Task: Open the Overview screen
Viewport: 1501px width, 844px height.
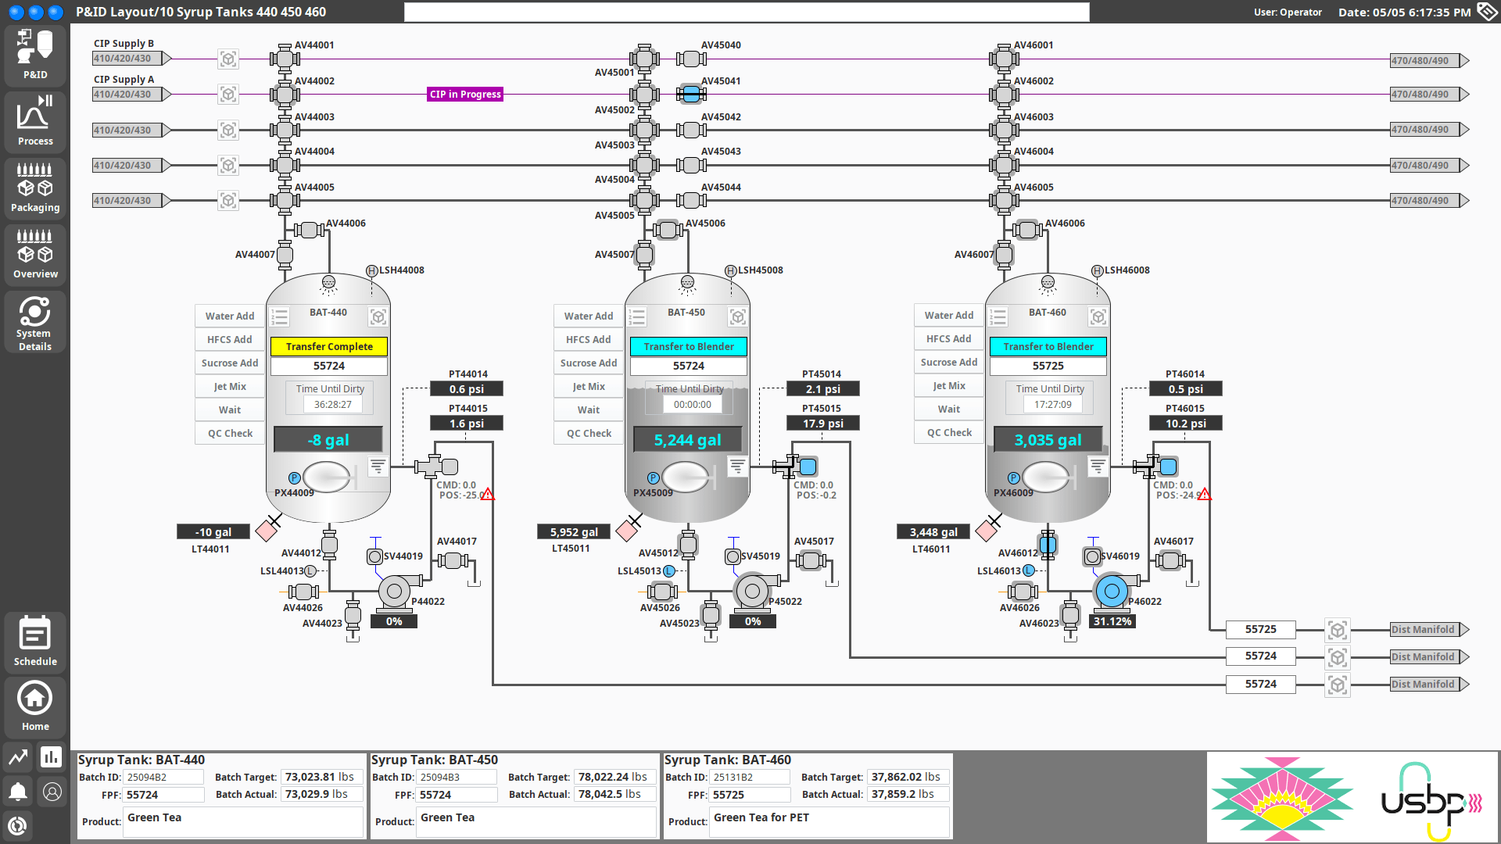Action: (x=34, y=252)
